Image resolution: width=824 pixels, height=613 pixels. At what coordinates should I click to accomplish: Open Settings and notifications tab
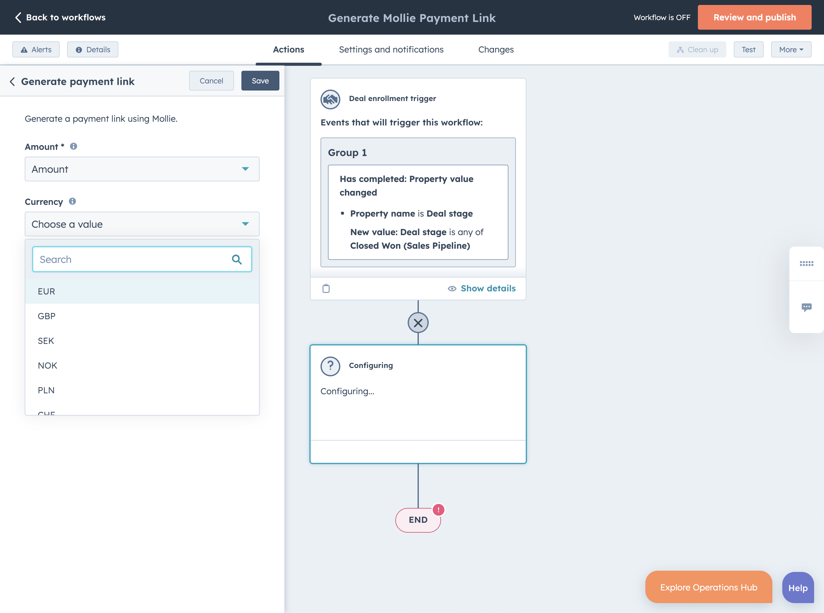(391, 49)
